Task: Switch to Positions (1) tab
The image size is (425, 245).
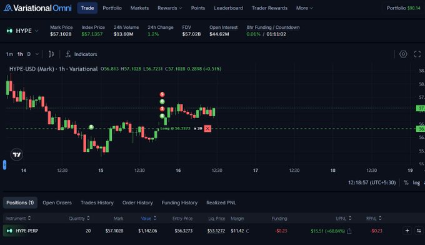Action: pyautogui.click(x=20, y=202)
